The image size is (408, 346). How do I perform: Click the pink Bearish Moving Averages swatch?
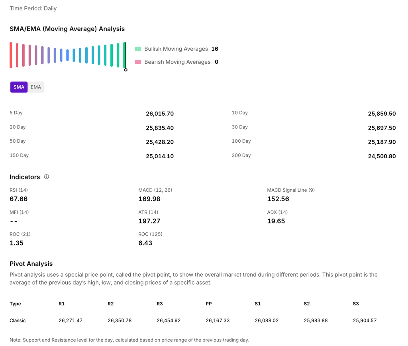click(138, 62)
